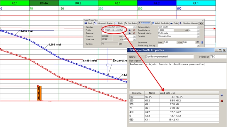Screen dimensions: 227x127
Task: Click the Distance column header
Action: (x=137, y=93)
